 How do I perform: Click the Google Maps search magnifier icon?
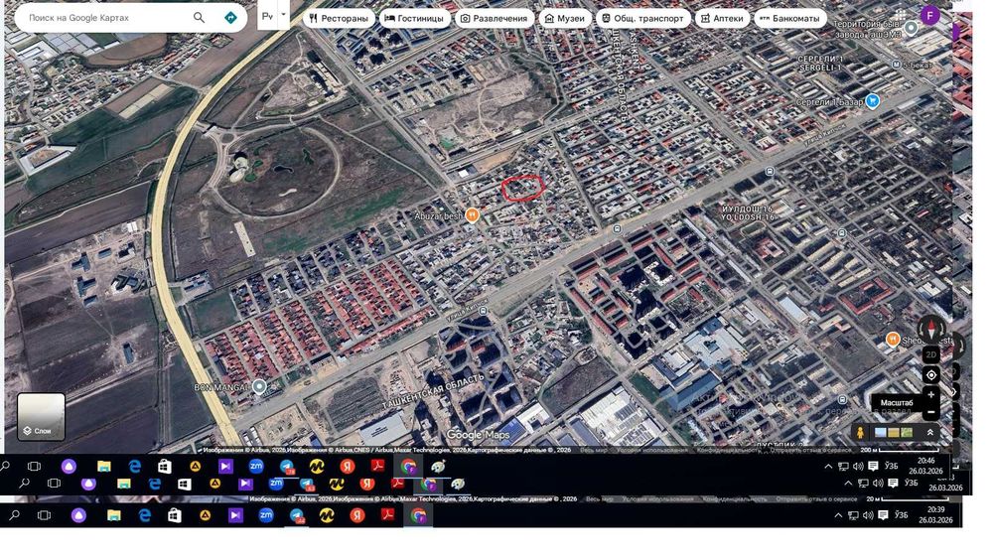199,18
